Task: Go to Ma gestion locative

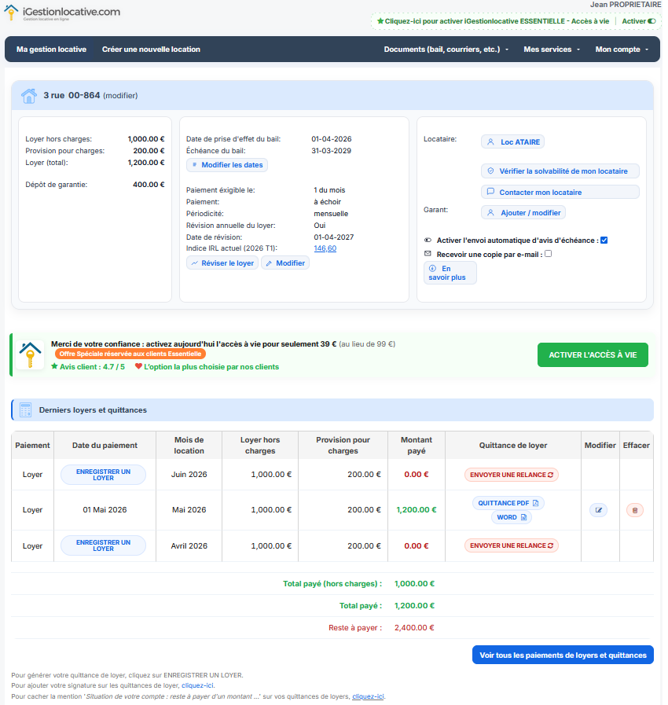Action: click(51, 50)
